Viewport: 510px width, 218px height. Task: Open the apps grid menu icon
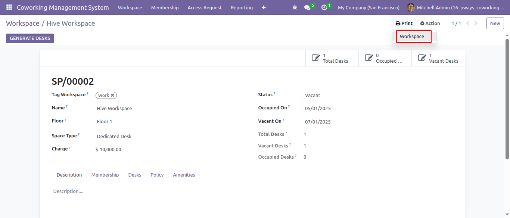pos(9,7)
